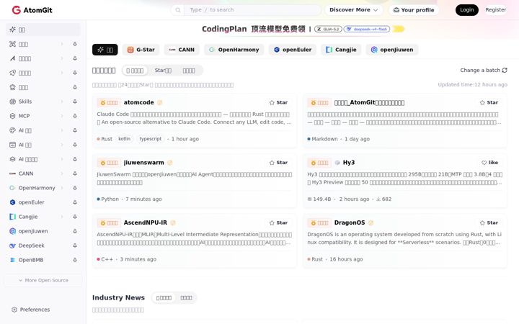Switch to the top Cangjie tab
Screen dimensions: 519x324
tap(341, 50)
